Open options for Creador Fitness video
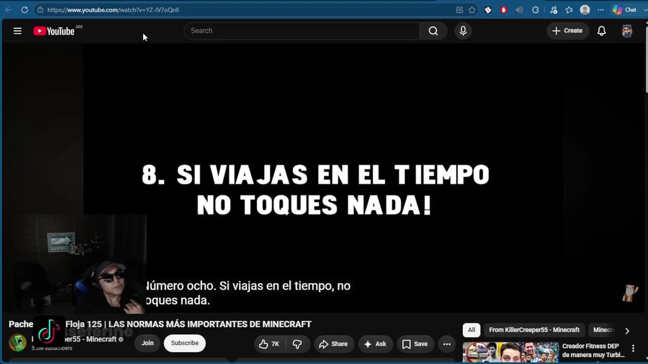 (633, 348)
